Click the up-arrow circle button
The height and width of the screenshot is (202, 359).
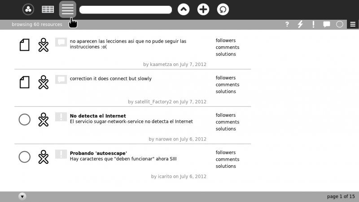[x=184, y=9]
